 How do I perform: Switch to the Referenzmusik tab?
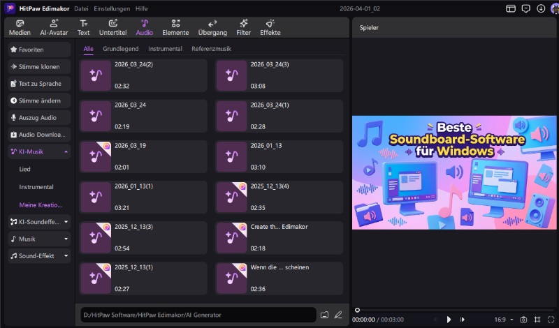212,49
